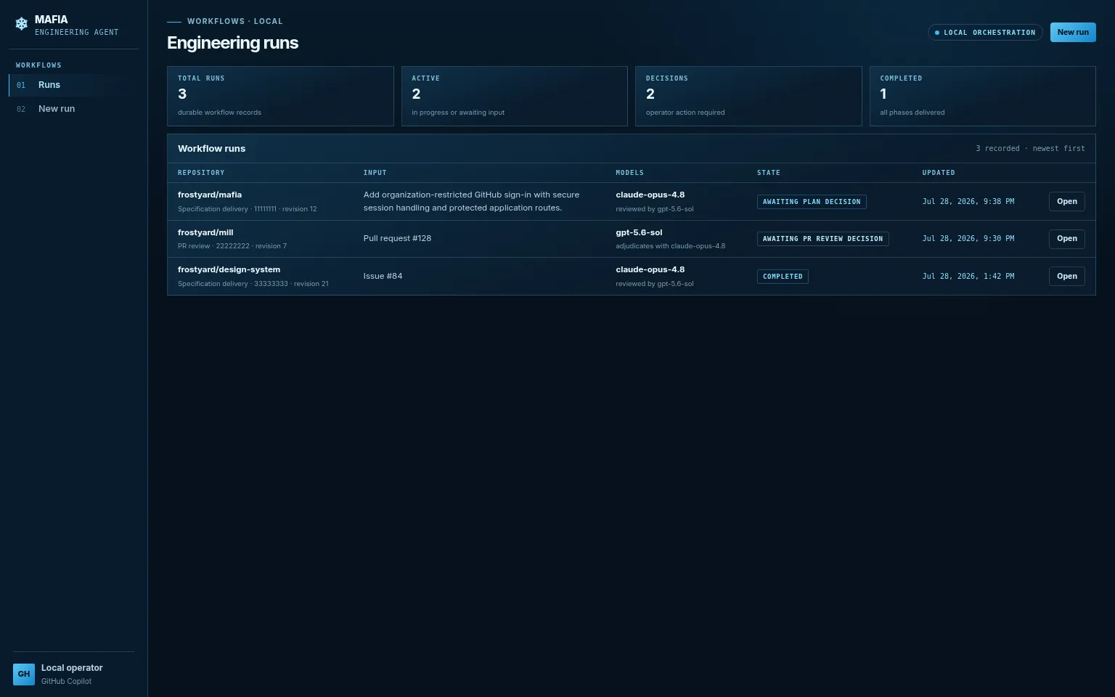1115x697 pixels.
Task: Click the frostyard/design-system repository name
Action: point(229,269)
